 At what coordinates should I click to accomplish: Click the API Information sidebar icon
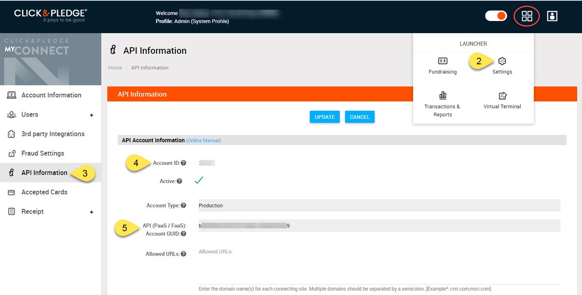11,173
